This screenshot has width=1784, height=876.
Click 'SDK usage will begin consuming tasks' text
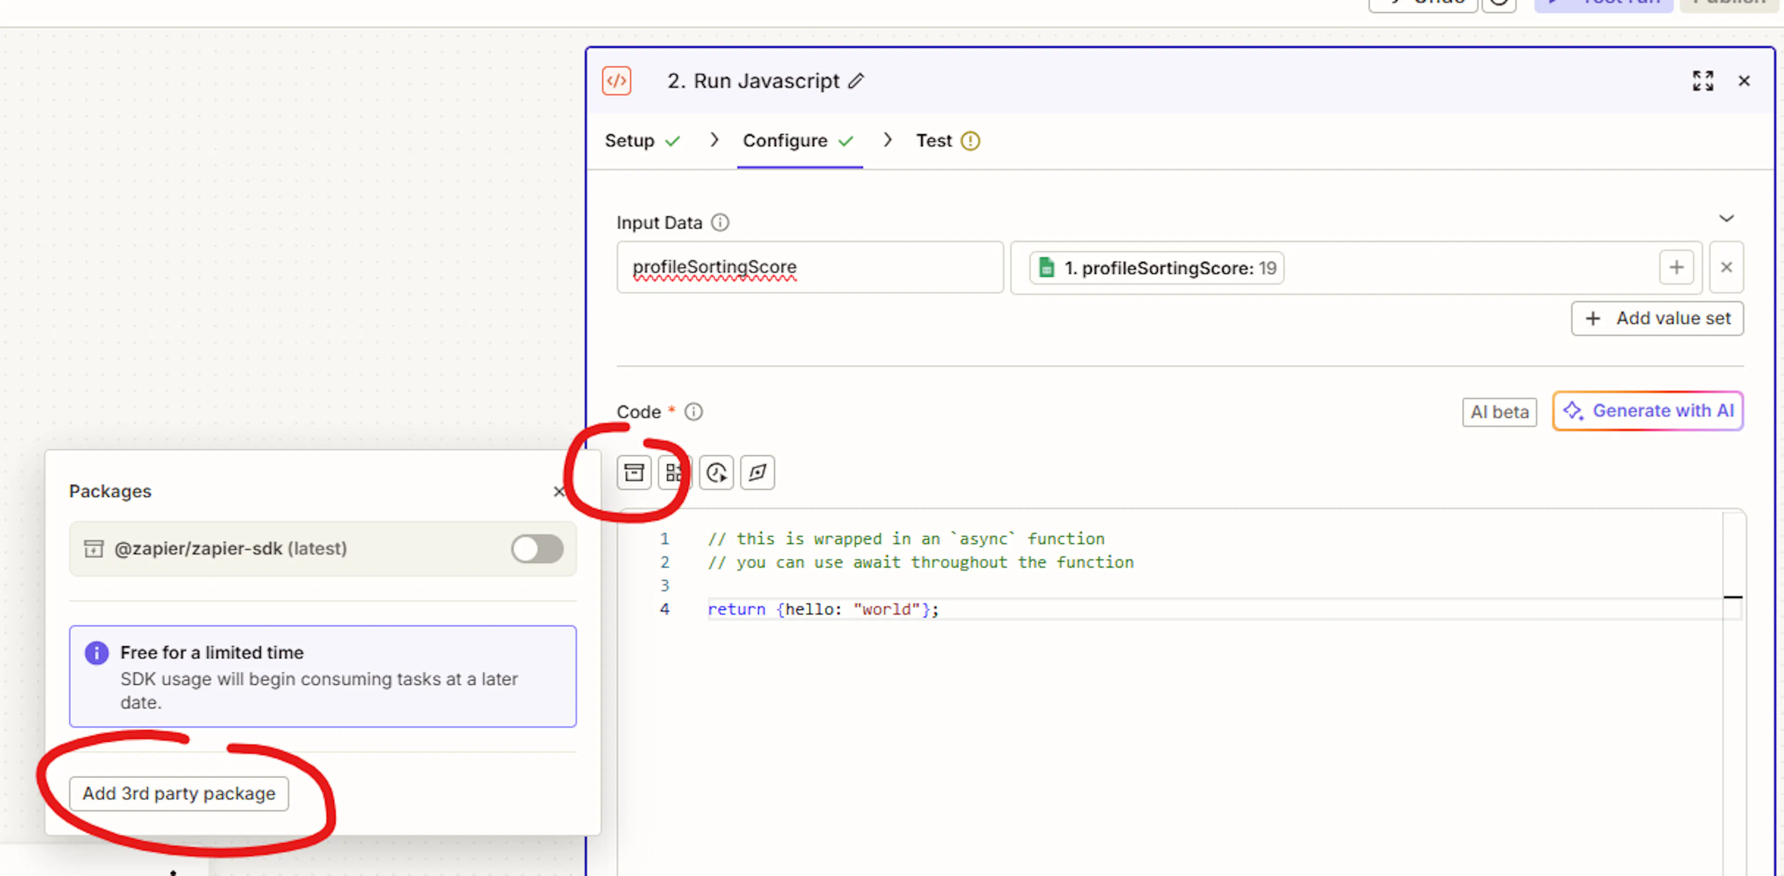coord(319,691)
